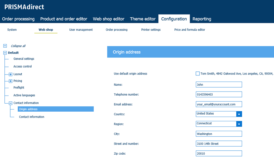Image resolution: width=274 pixels, height=163 pixels.
Task: Open the User management sub-tab
Action: click(81, 30)
